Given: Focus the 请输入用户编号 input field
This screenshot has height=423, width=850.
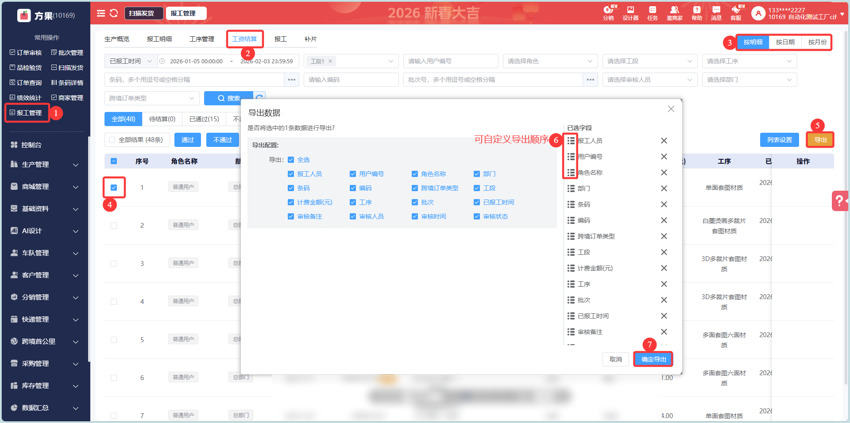Looking at the screenshot, I should pyautogui.click(x=451, y=61).
